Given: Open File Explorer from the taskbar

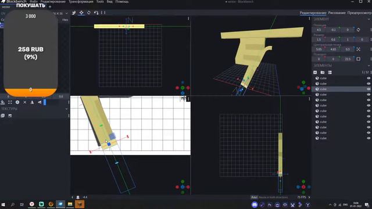Looking at the screenshot, I should coord(70,204).
